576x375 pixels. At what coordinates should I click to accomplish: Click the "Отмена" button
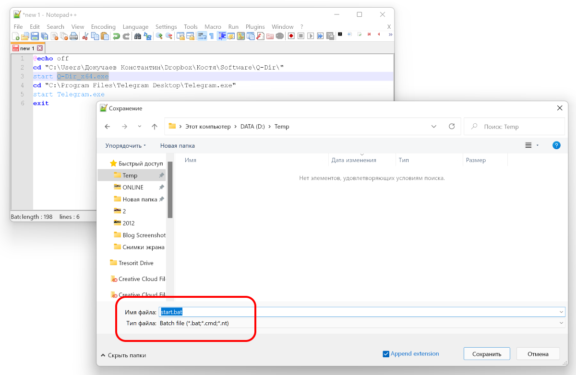[538, 354]
